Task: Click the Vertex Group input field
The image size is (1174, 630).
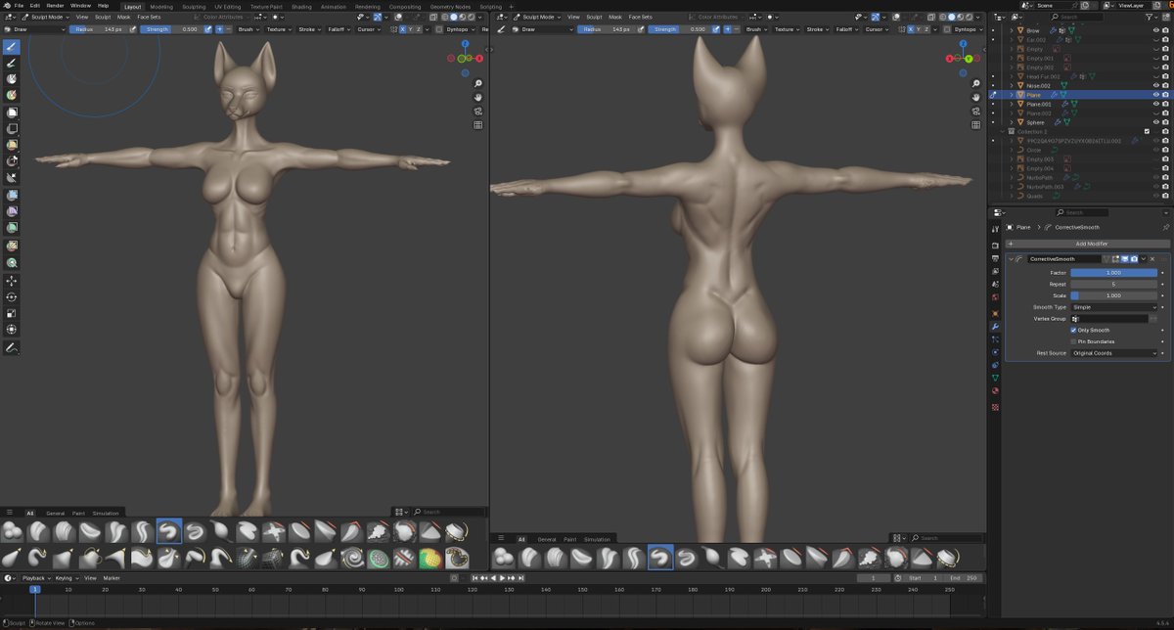Action: click(x=1109, y=319)
